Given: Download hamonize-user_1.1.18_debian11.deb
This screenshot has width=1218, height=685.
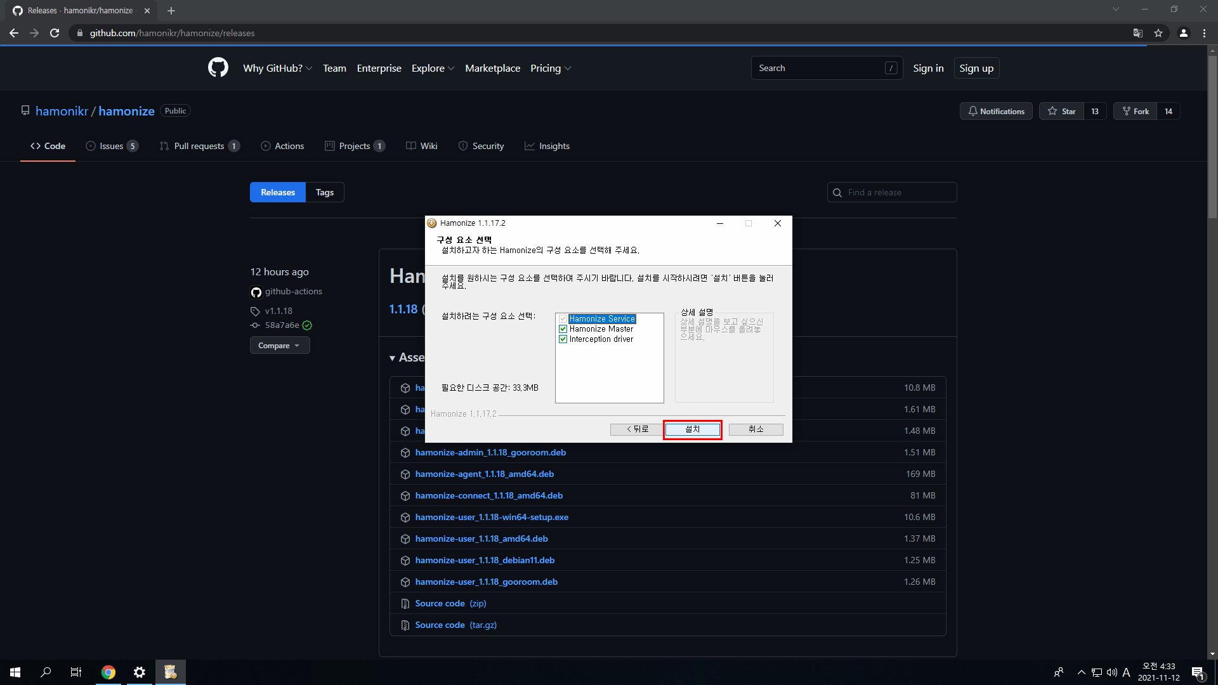Looking at the screenshot, I should pyautogui.click(x=485, y=560).
